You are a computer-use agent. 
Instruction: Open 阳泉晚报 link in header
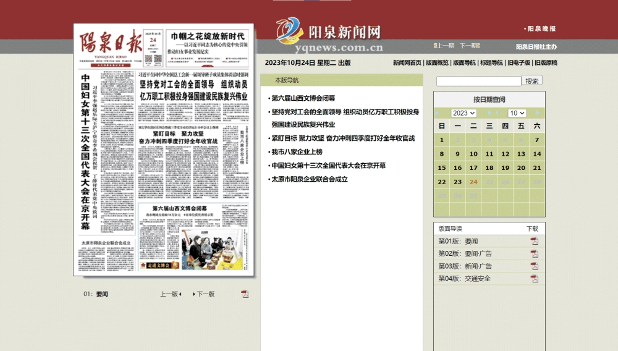point(541,29)
